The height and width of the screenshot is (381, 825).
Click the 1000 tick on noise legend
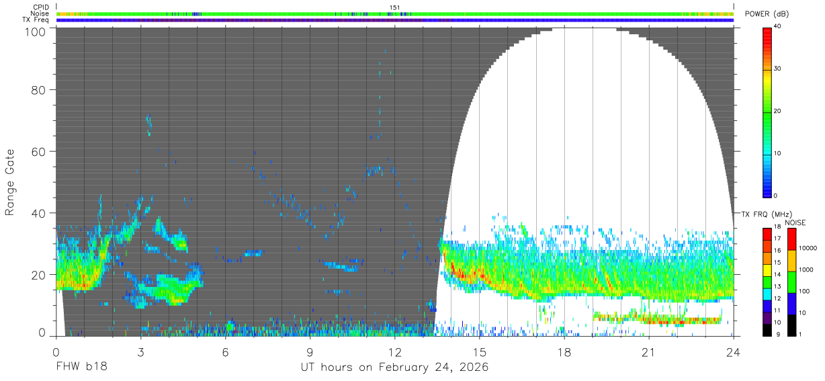tap(808, 269)
